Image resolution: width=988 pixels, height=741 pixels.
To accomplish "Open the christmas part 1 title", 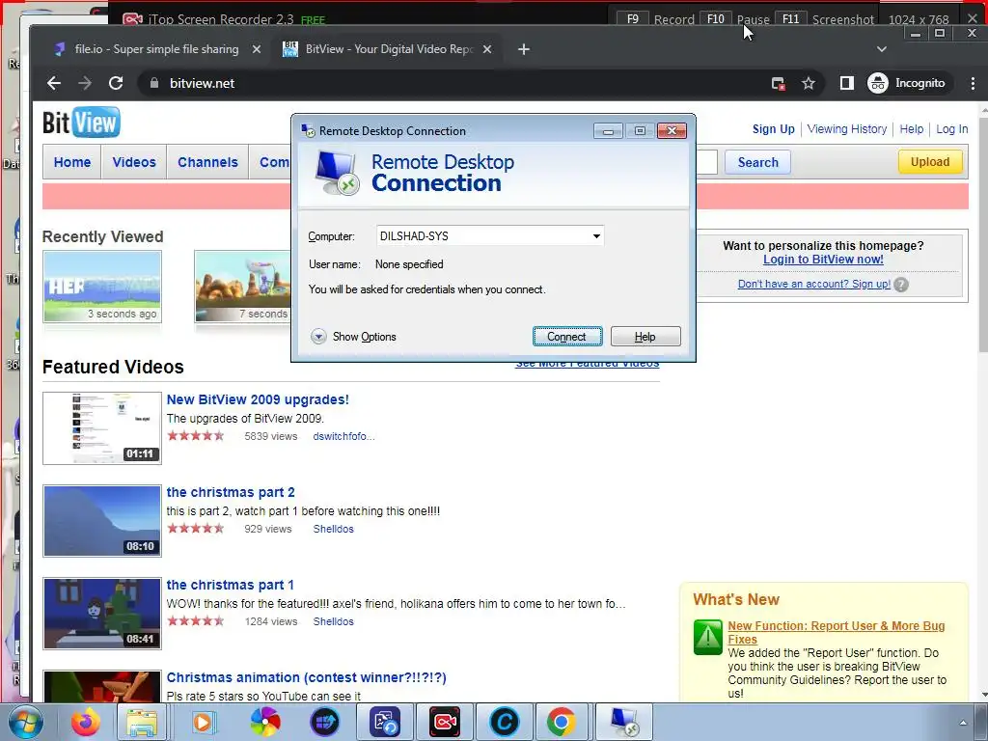I will point(230,585).
